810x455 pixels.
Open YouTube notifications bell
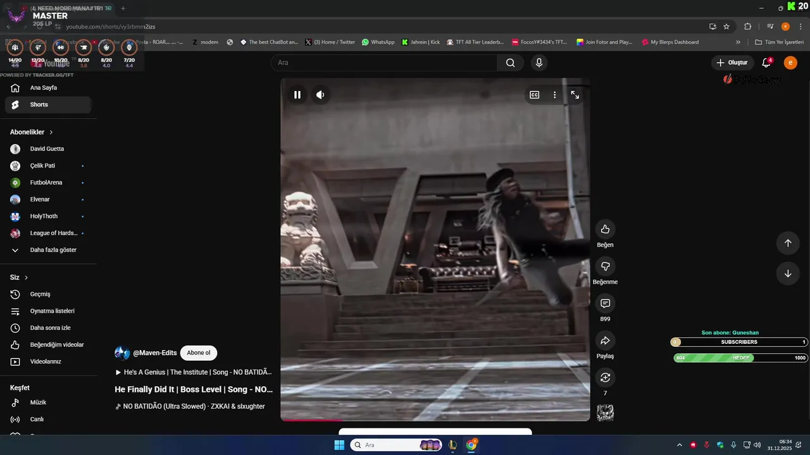coord(766,63)
